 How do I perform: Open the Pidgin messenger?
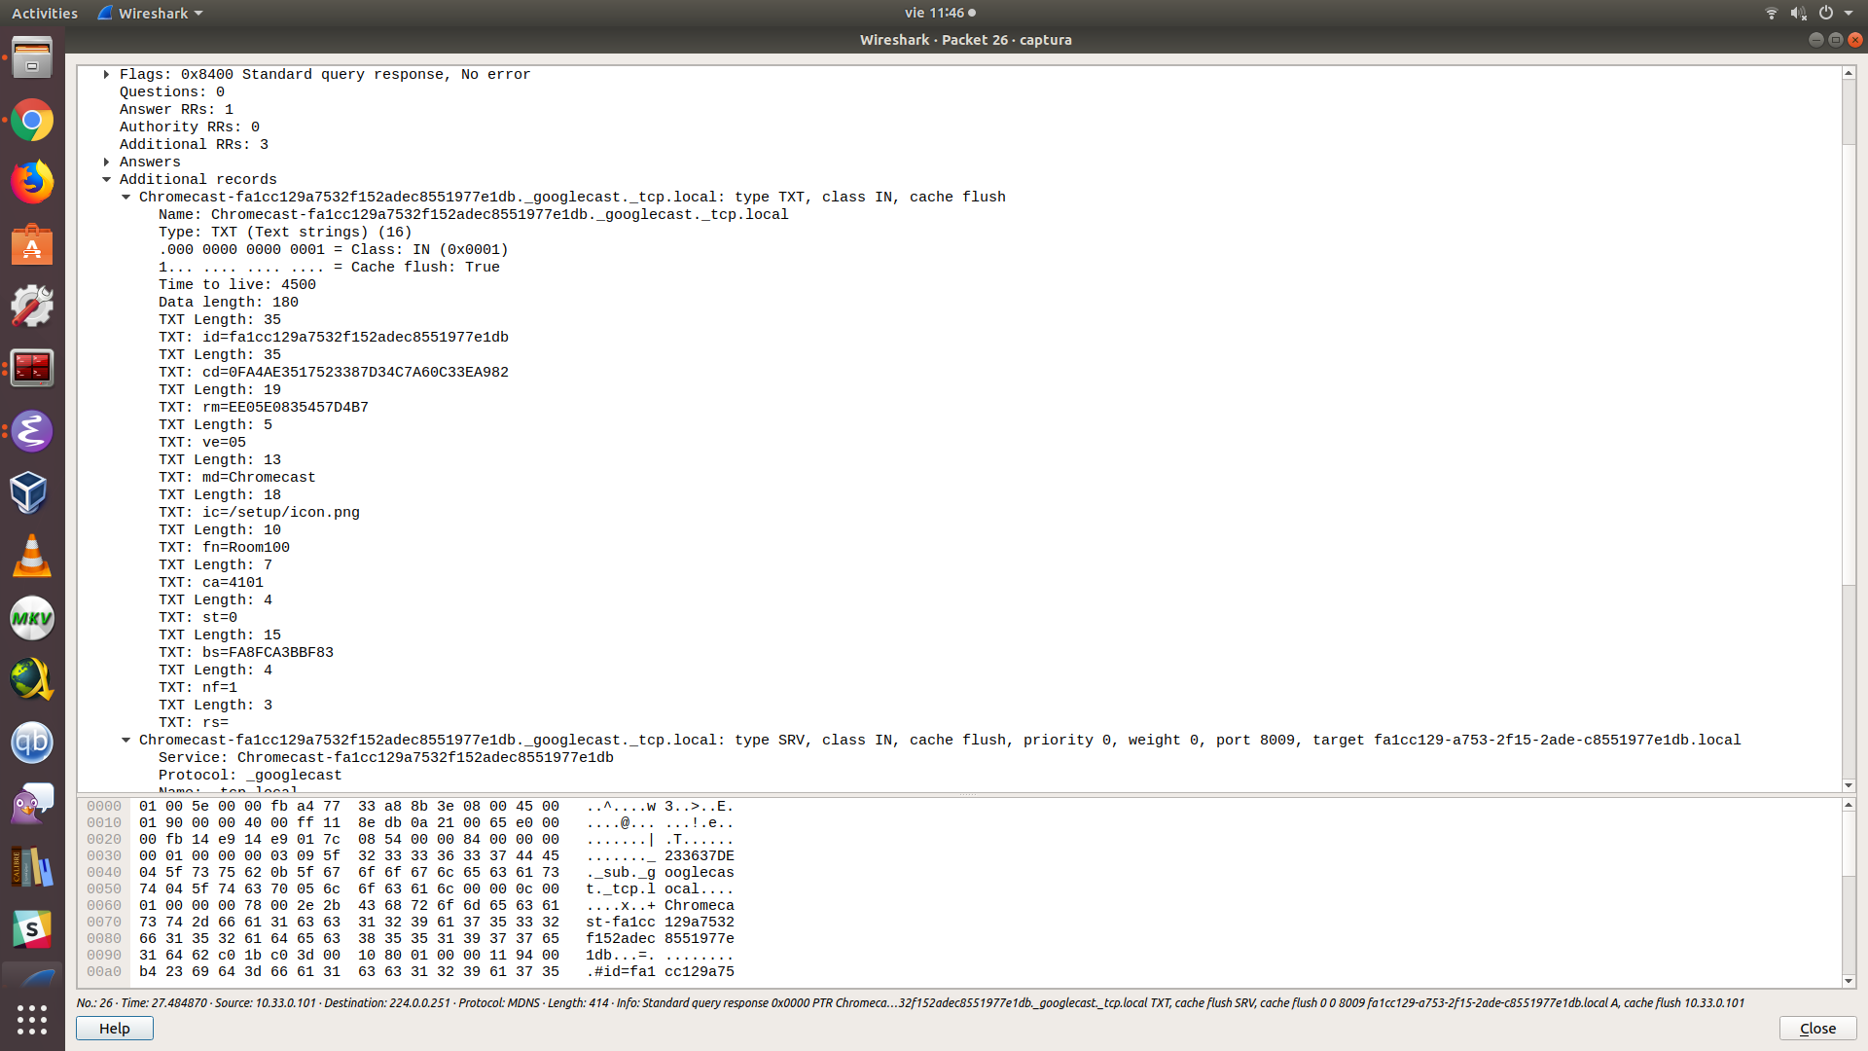click(32, 805)
